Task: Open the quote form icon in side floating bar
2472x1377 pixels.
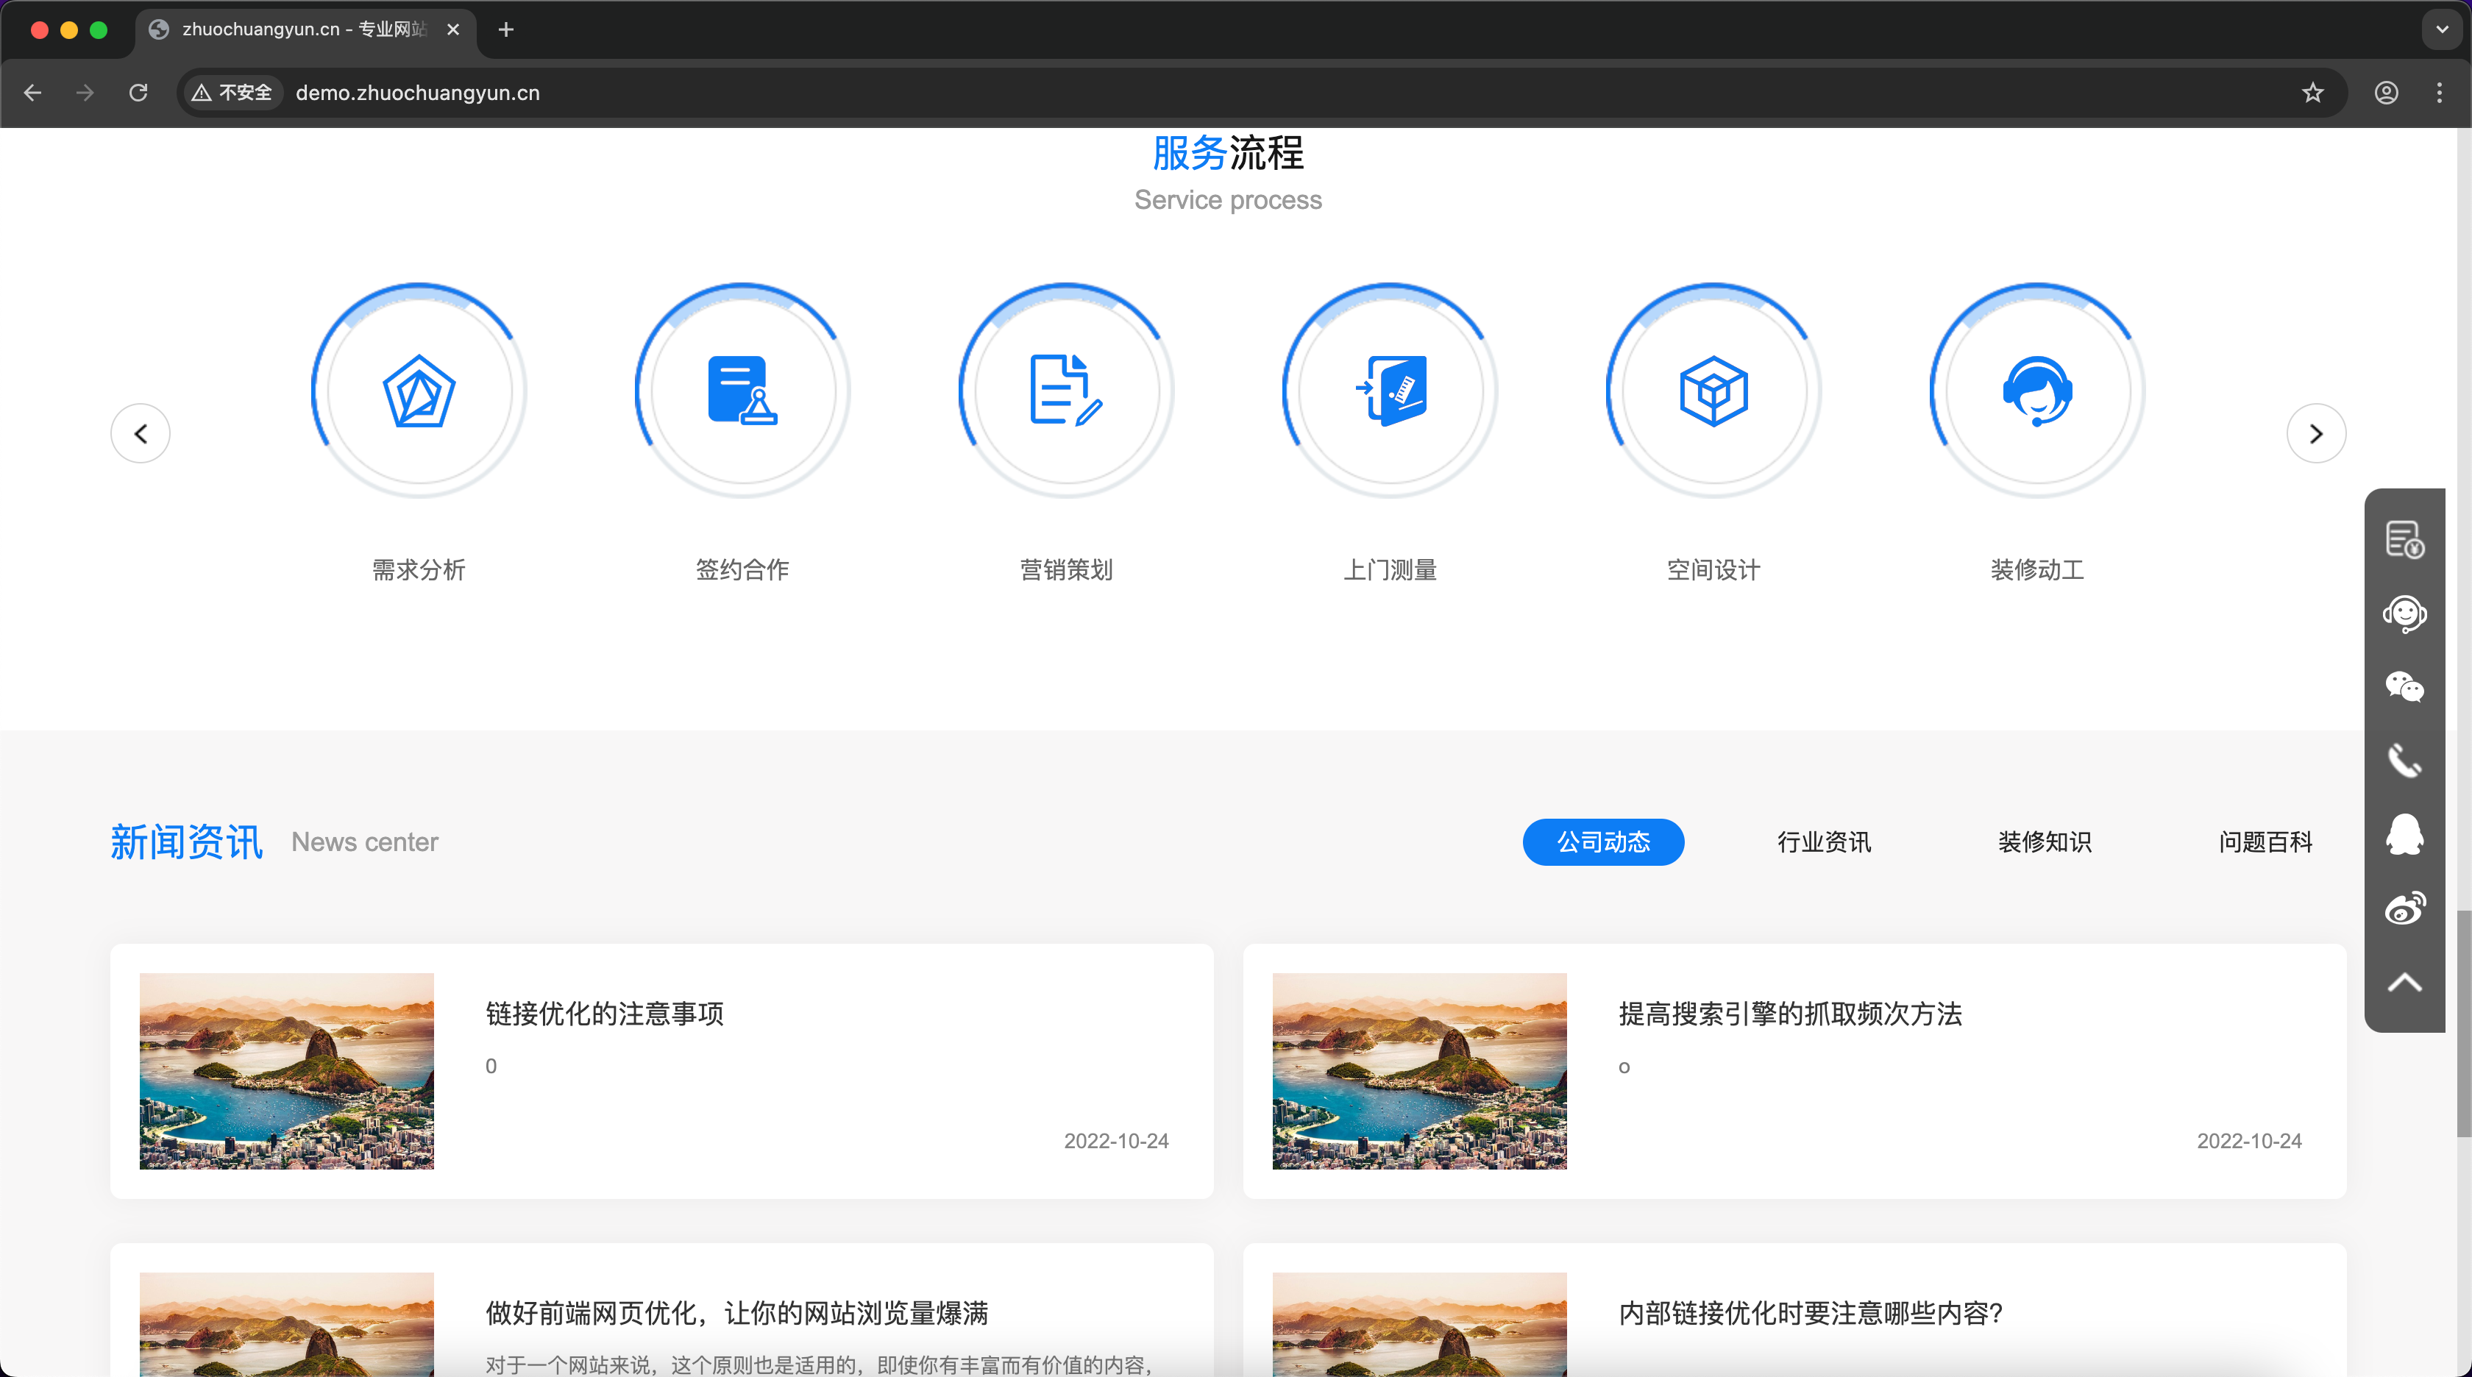Action: click(x=2405, y=539)
